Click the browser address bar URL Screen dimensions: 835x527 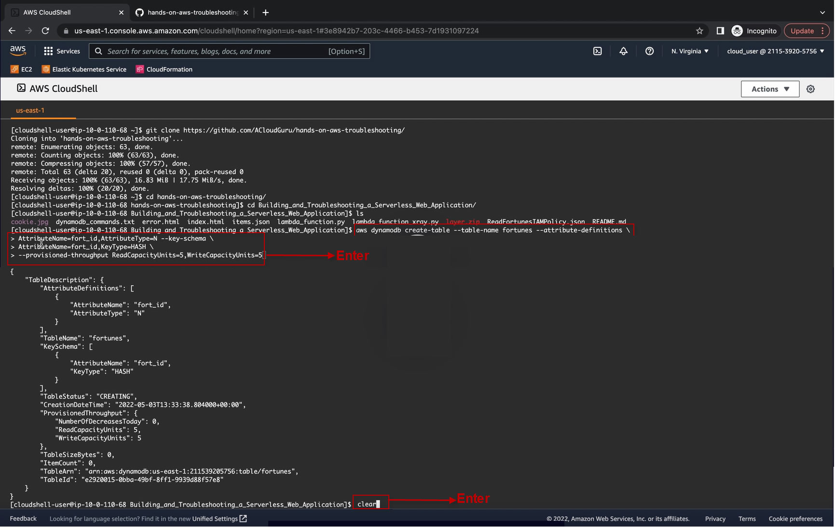pos(276,31)
